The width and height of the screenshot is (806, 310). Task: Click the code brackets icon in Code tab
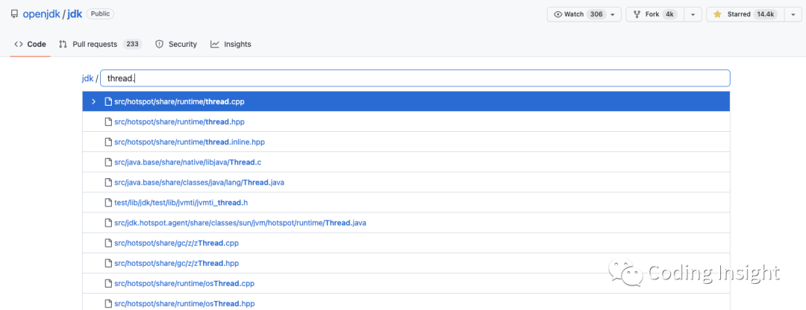(x=19, y=44)
